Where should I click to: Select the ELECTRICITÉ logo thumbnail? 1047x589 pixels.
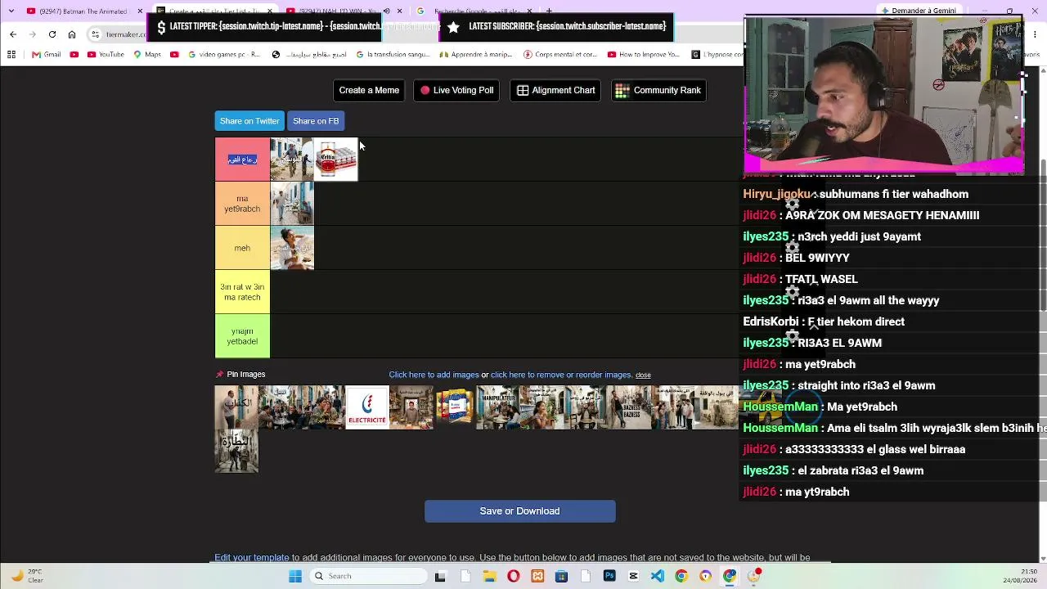[367, 407]
